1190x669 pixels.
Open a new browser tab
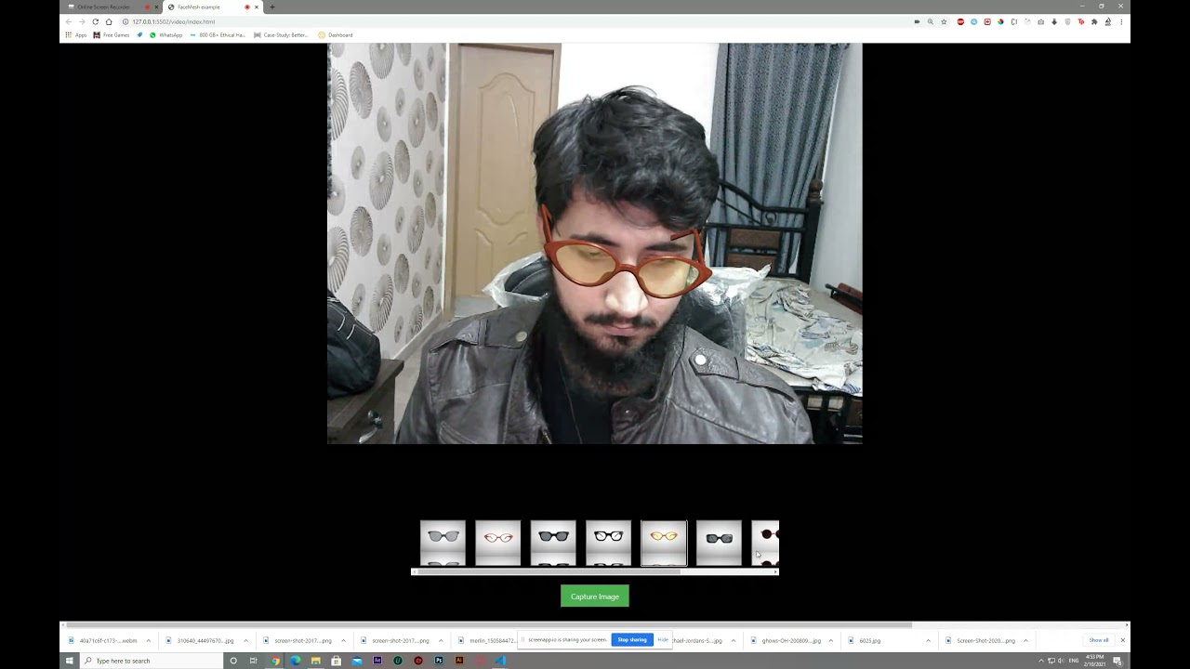point(272,7)
